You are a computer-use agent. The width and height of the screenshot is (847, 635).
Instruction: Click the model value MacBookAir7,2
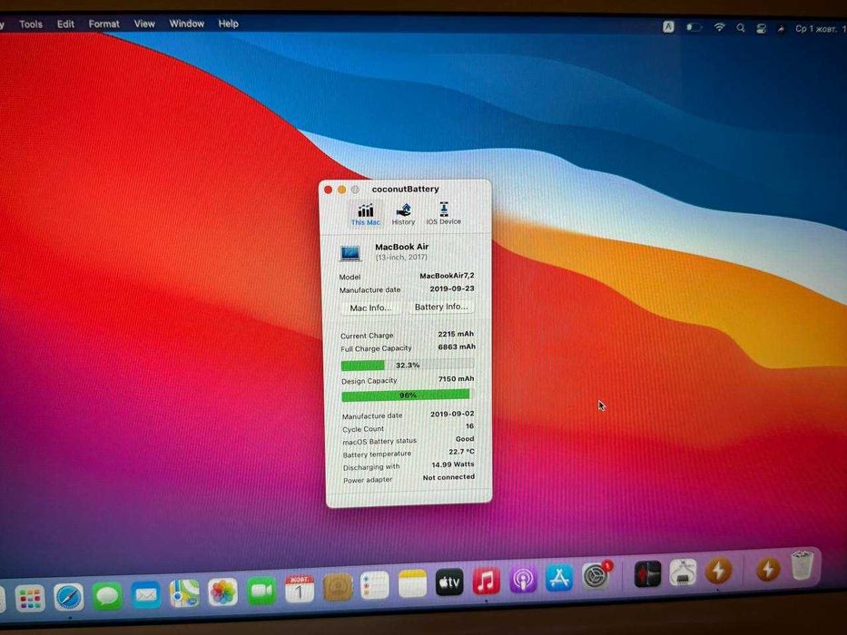tap(447, 276)
